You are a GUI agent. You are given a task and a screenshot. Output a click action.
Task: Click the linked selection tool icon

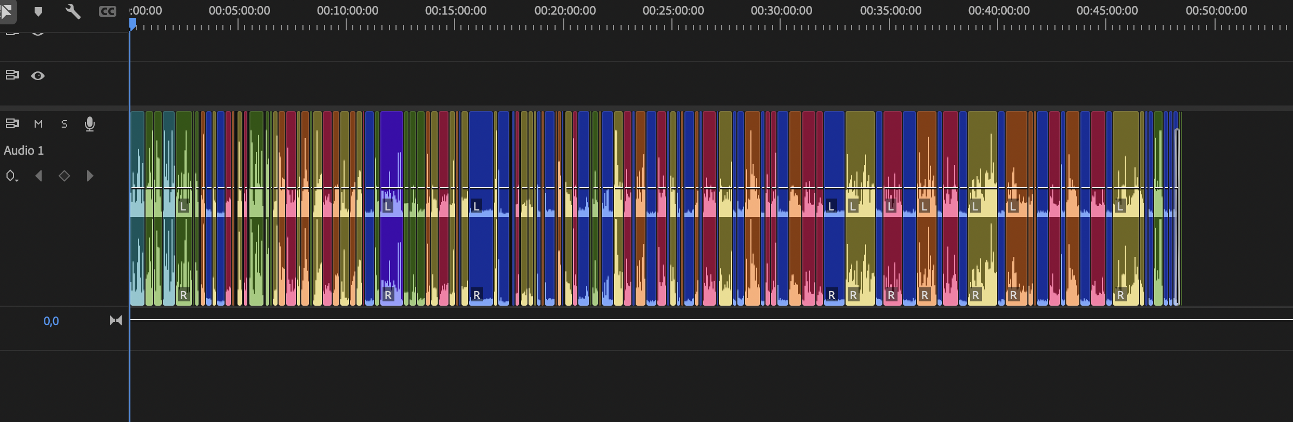click(6, 11)
